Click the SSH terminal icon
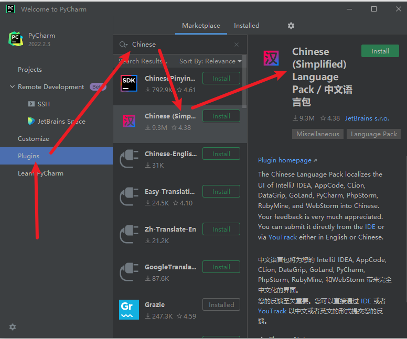 (x=31, y=104)
